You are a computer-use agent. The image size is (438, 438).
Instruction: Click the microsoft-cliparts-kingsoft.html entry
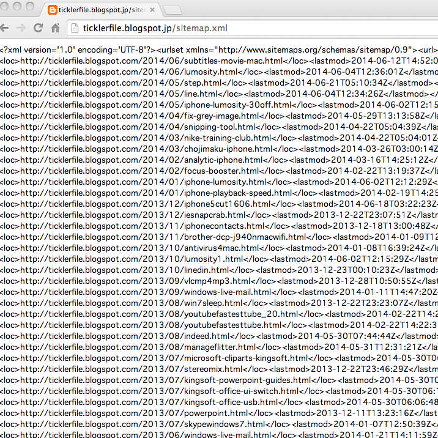pyautogui.click(x=219, y=358)
